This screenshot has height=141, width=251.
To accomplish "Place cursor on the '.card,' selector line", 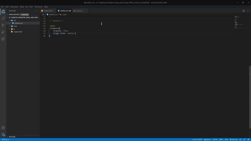I will pyautogui.click(x=52, y=26).
